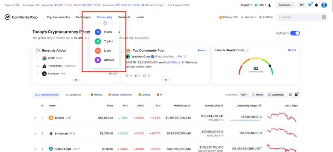Show Volume(24h) column info tooltip

click(x=222, y=106)
